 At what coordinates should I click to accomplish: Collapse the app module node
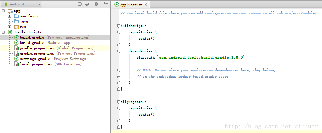tap(3, 11)
